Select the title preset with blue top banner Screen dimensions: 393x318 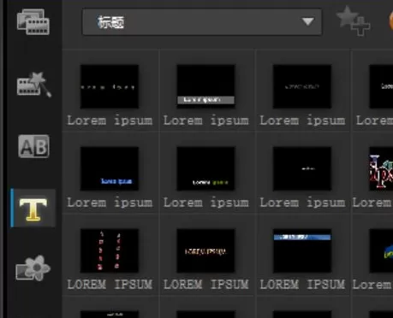pyautogui.click(x=302, y=250)
